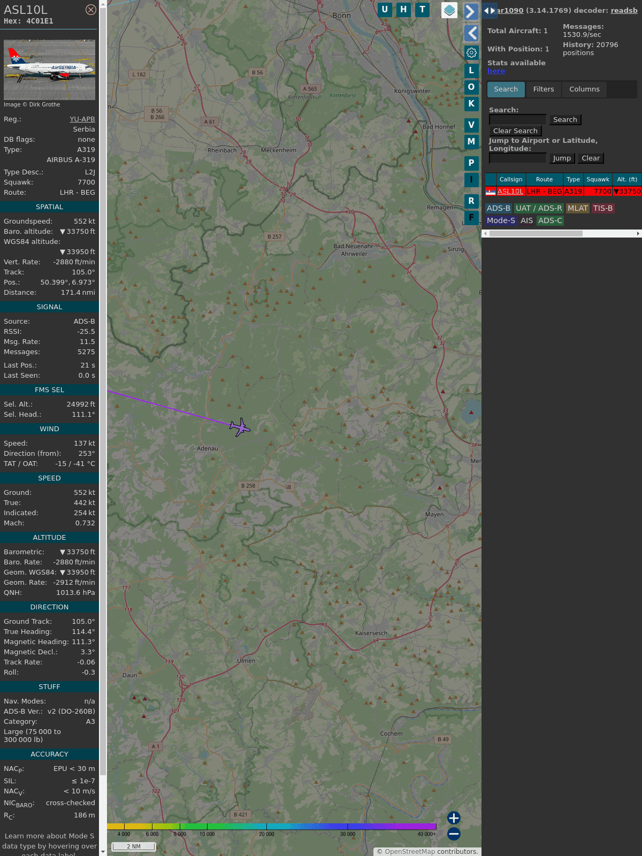Toggle the K map button

471,104
